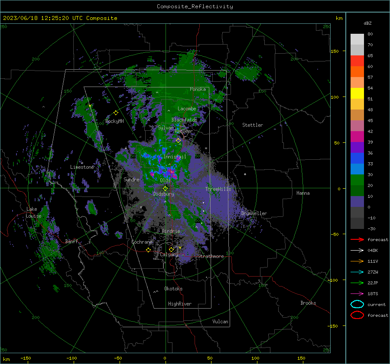Select the cyan 27ZW arrow legend icon

point(357,272)
